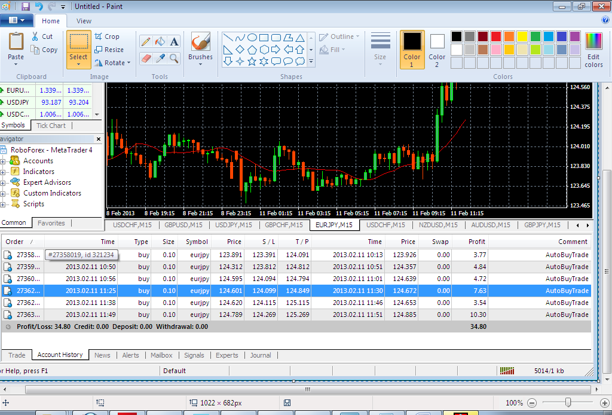Select the Magnifier tool

click(x=174, y=59)
